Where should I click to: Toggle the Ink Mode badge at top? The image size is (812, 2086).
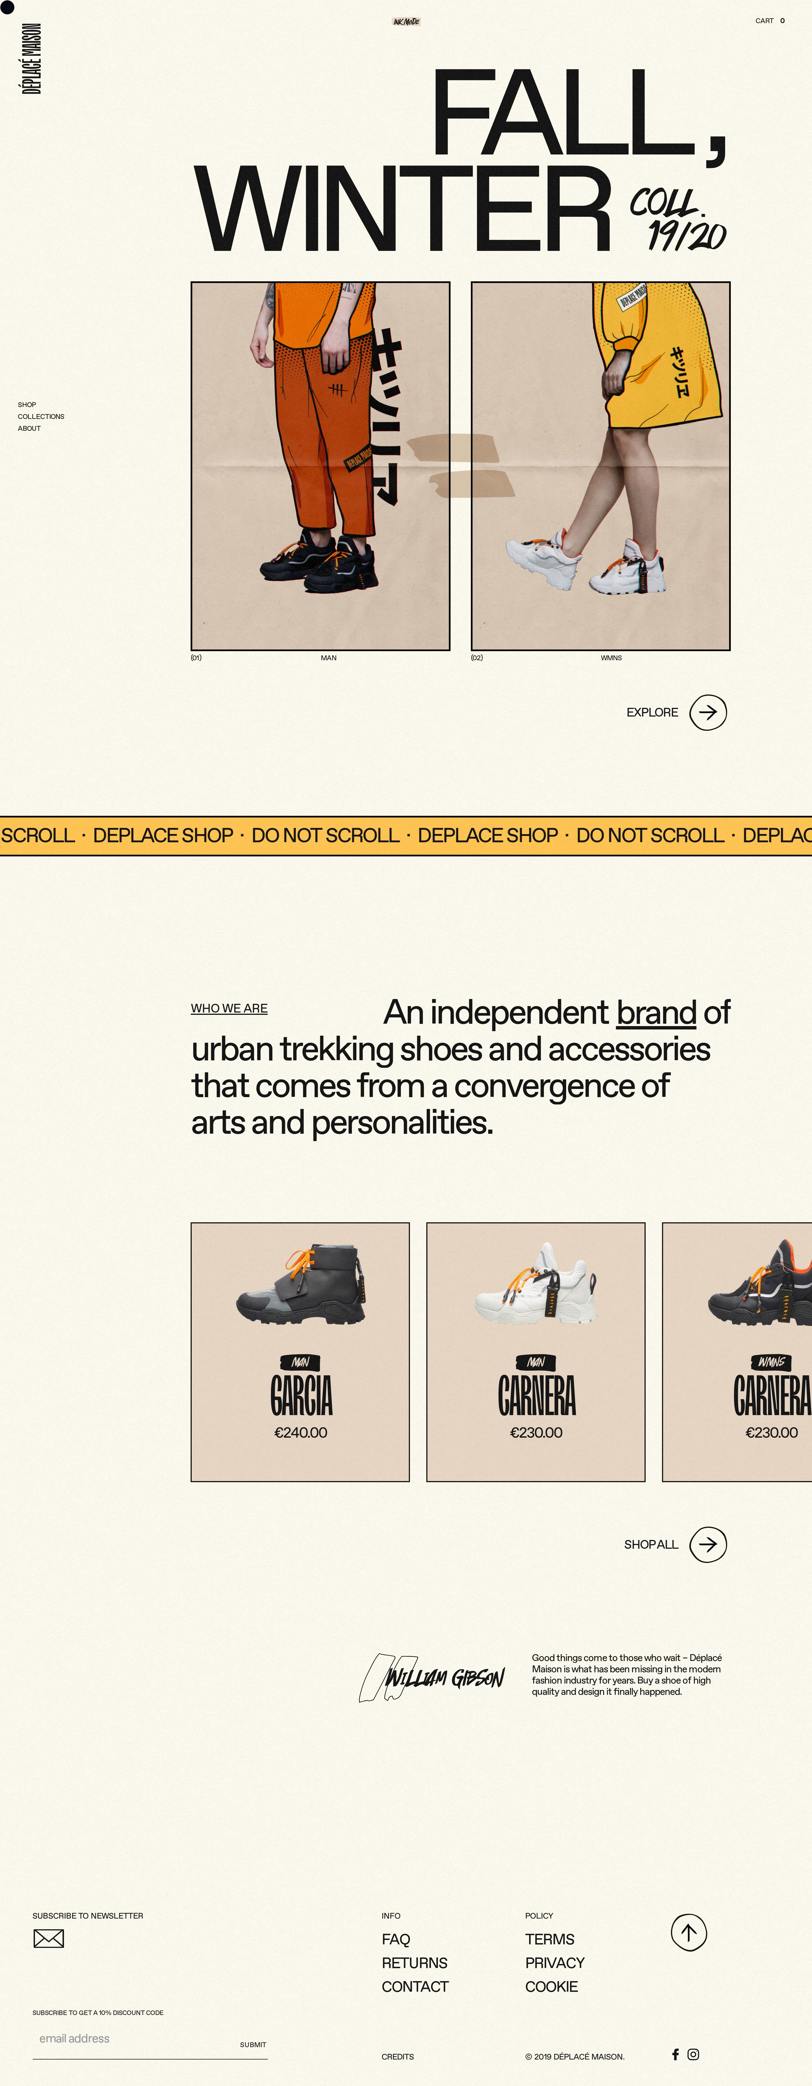click(x=406, y=21)
